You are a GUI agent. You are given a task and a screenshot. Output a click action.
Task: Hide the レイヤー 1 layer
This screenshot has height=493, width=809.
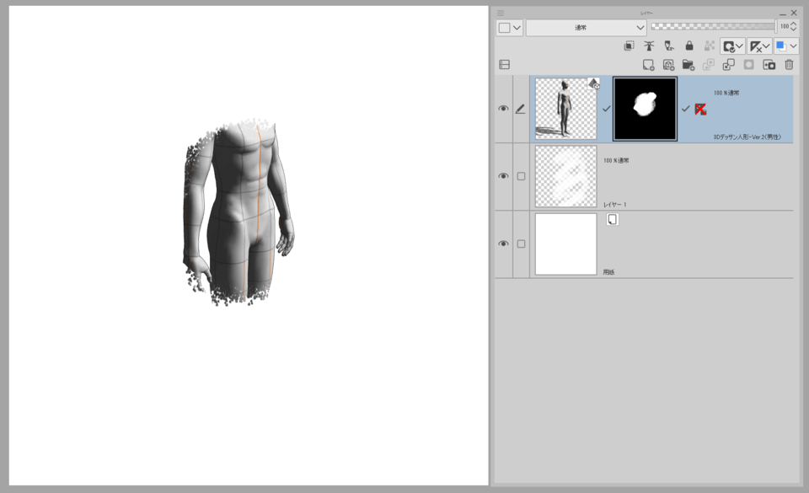(503, 176)
